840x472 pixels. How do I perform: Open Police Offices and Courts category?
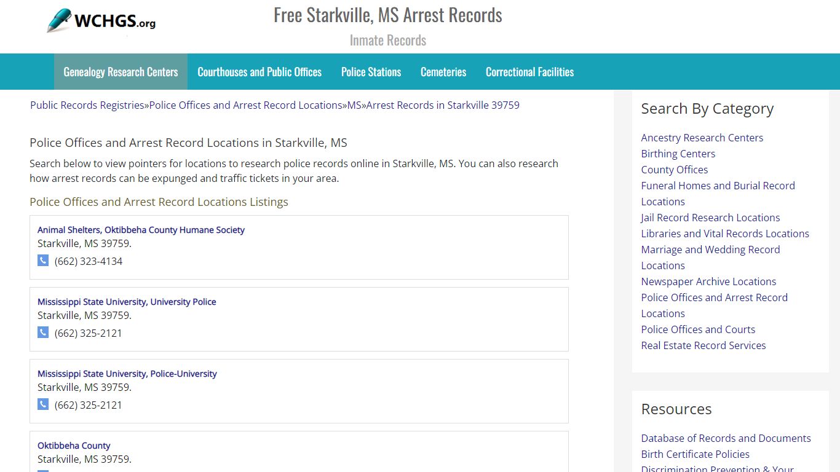tap(698, 329)
